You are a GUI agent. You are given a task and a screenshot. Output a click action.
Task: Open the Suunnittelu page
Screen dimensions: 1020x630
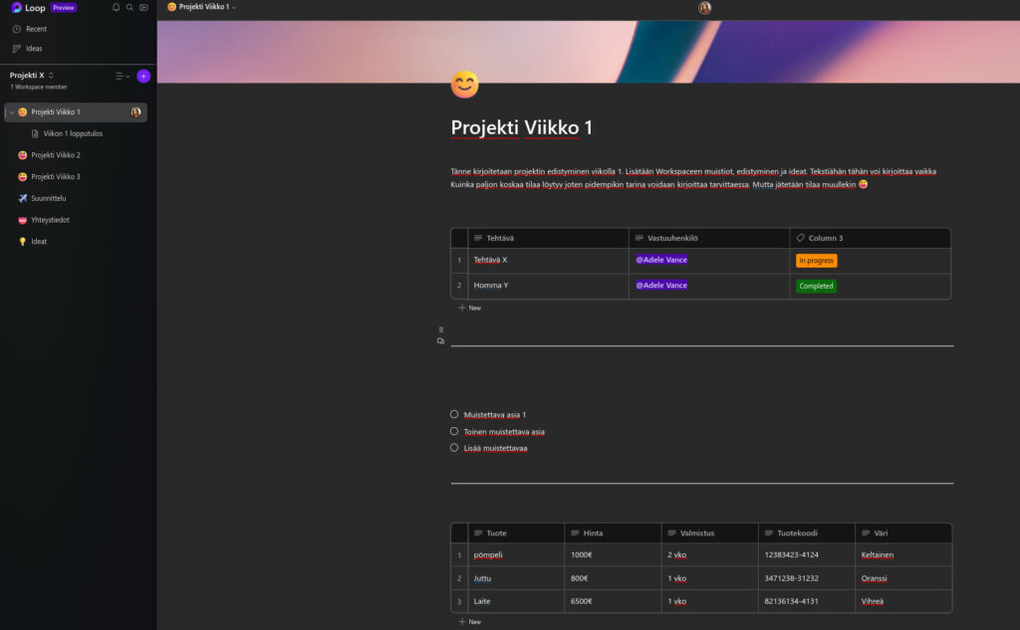point(48,198)
